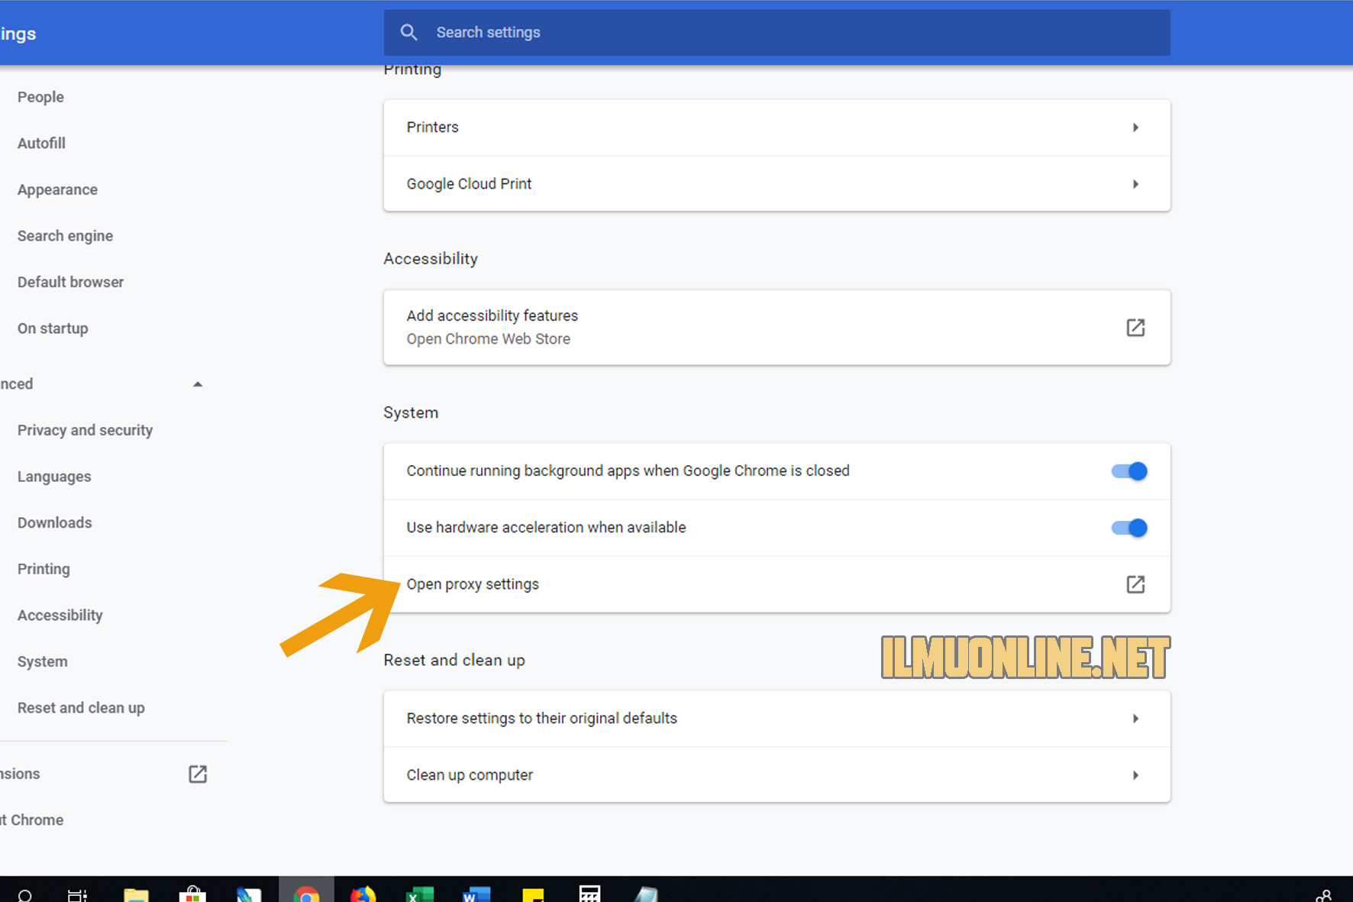Open Firefox from the Windows taskbar
The image size is (1353, 902).
(x=363, y=893)
